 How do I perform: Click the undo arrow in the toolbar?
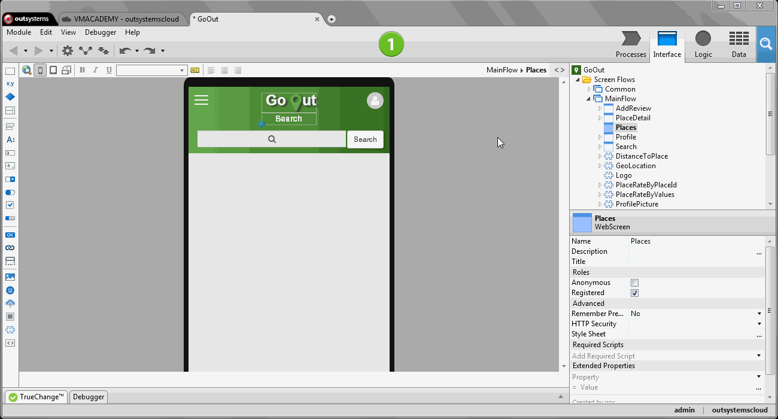point(125,51)
